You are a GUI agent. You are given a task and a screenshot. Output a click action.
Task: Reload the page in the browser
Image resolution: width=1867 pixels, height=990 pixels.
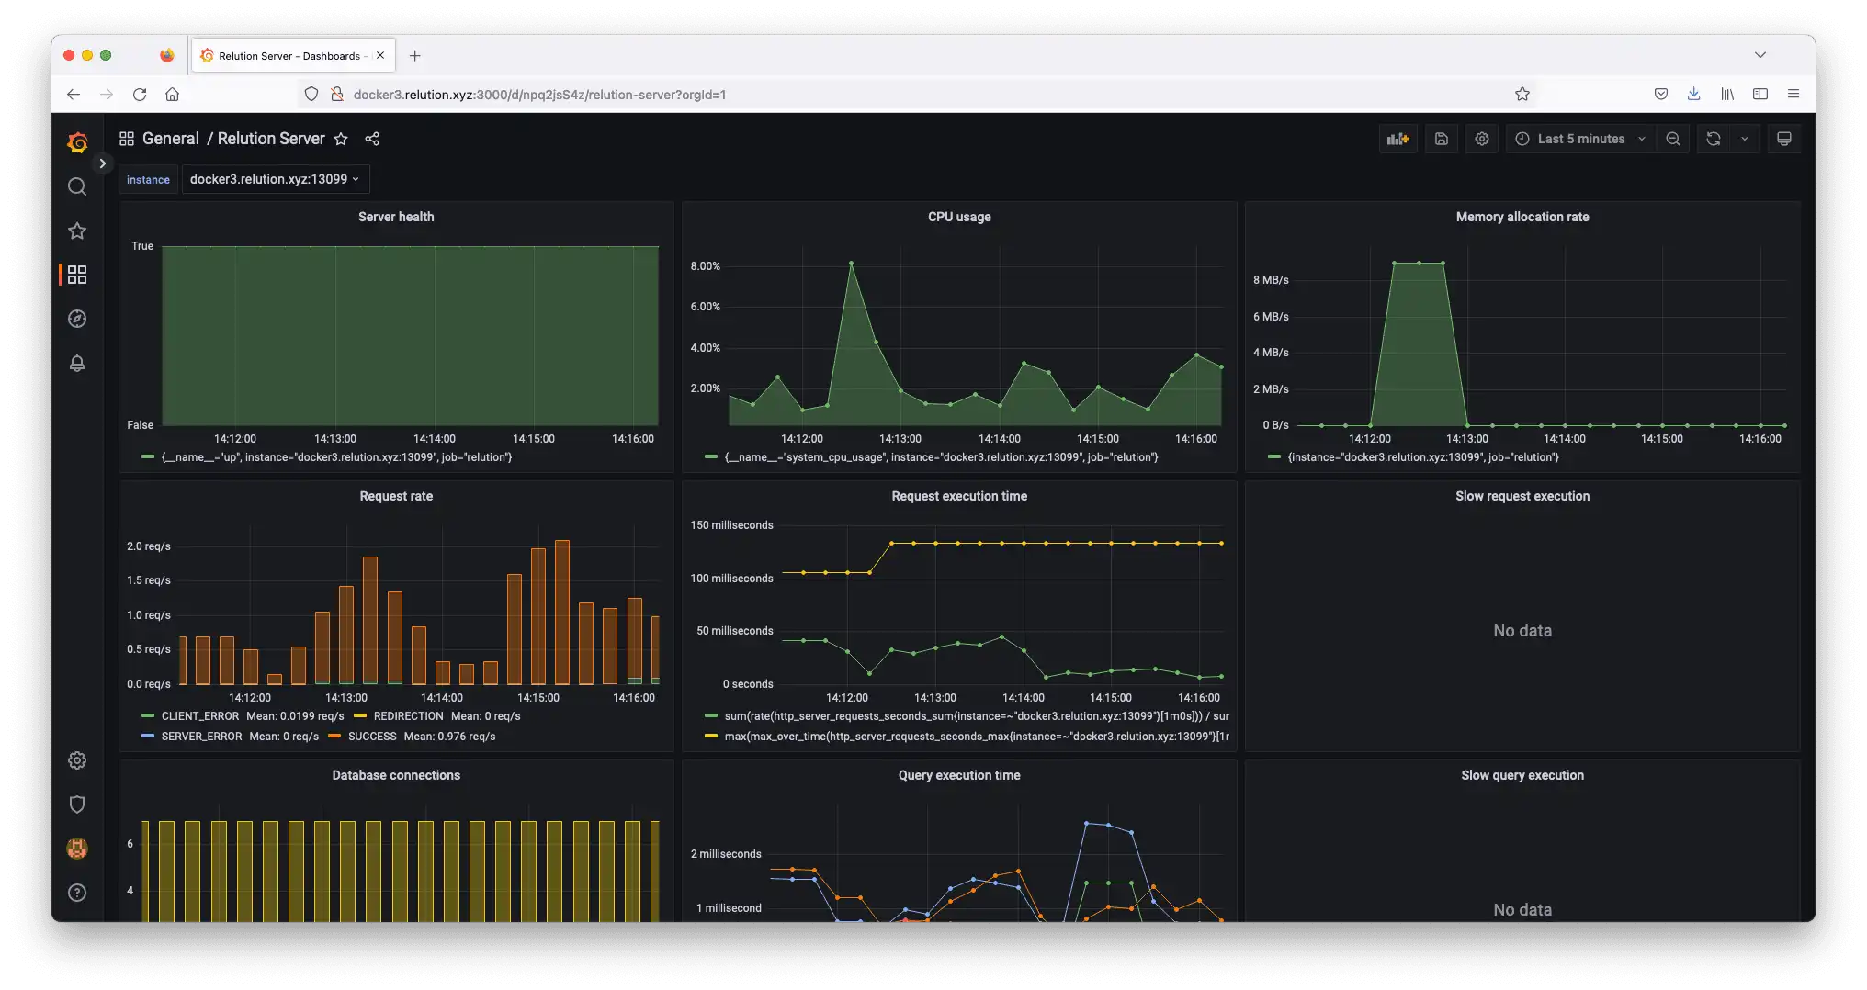pos(140,94)
